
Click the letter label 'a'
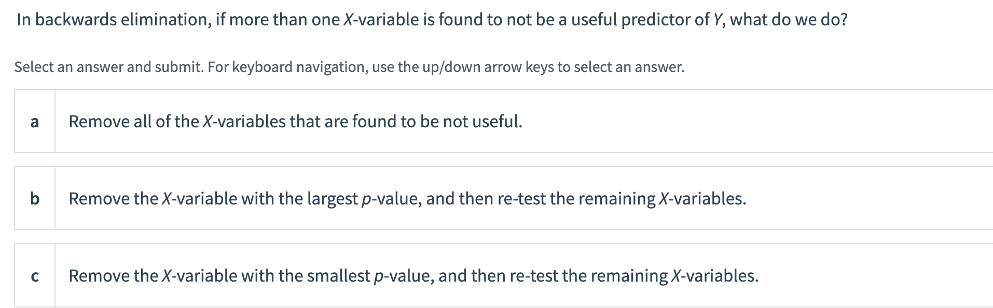(x=35, y=122)
